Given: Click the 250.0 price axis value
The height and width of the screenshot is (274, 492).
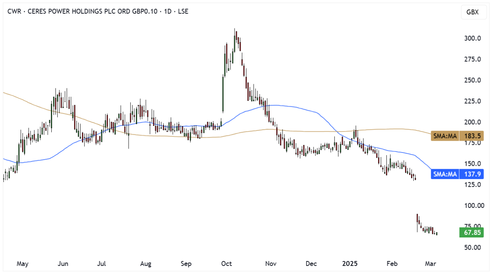Looking at the screenshot, I should click(x=472, y=81).
